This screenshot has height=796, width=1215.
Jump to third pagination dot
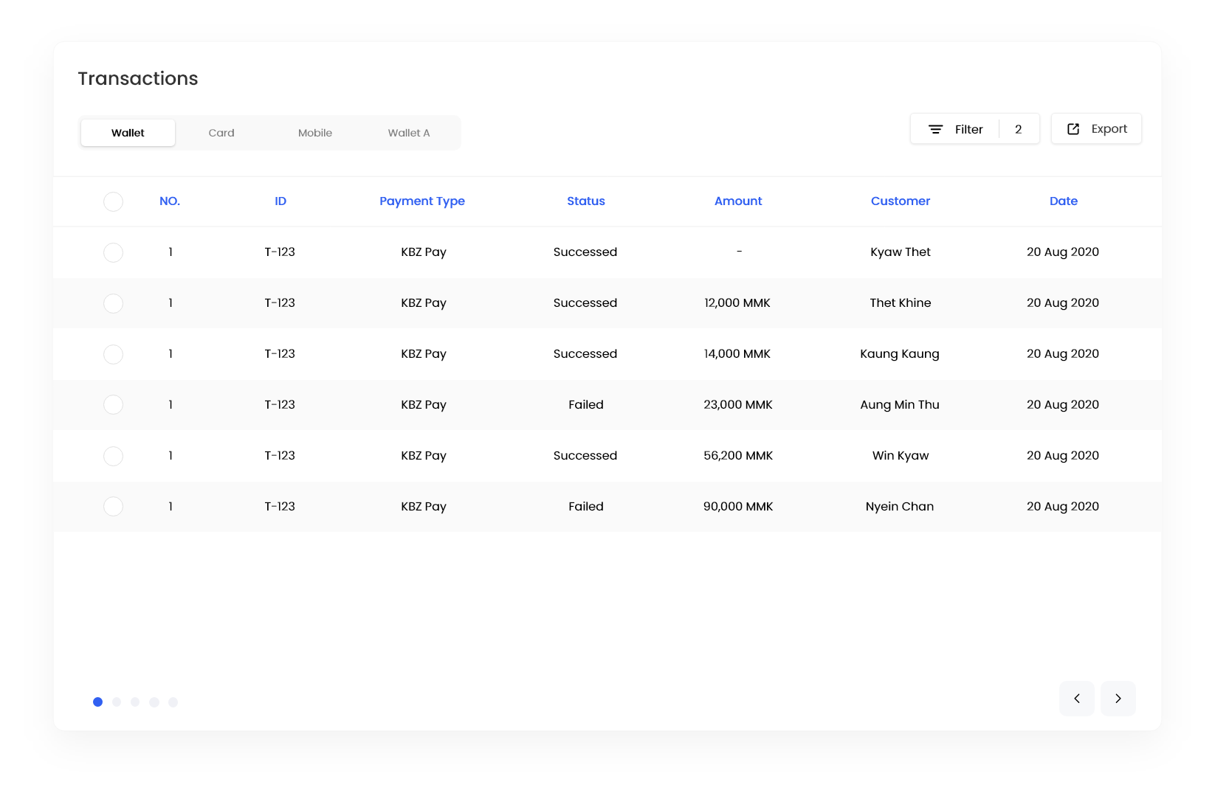(135, 702)
